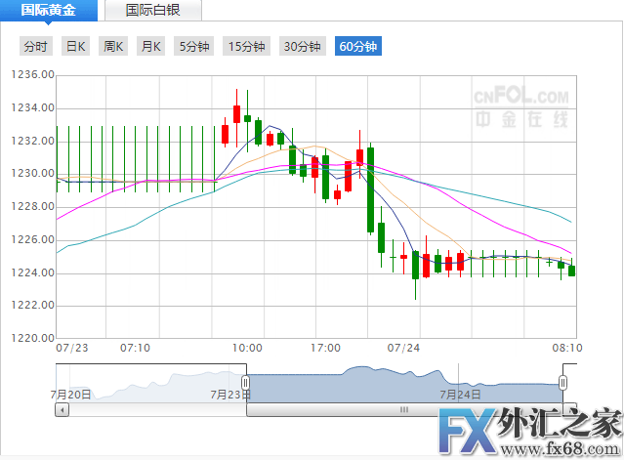624x460 pixels.
Task: Switch to the 国际黄金 tab
Action: [49, 11]
